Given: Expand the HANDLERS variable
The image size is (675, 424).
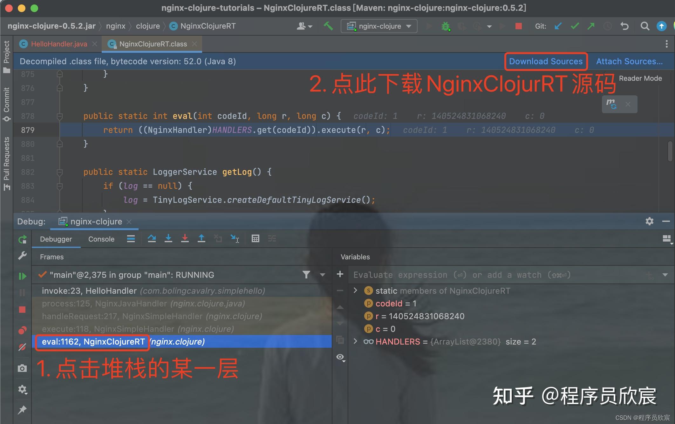Looking at the screenshot, I should tap(355, 341).
